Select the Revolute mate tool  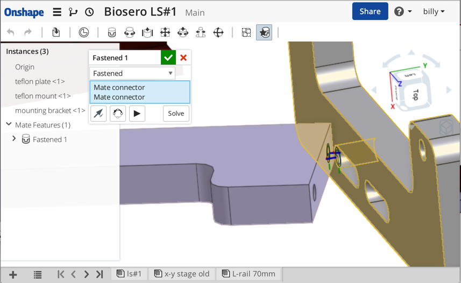[x=130, y=32]
